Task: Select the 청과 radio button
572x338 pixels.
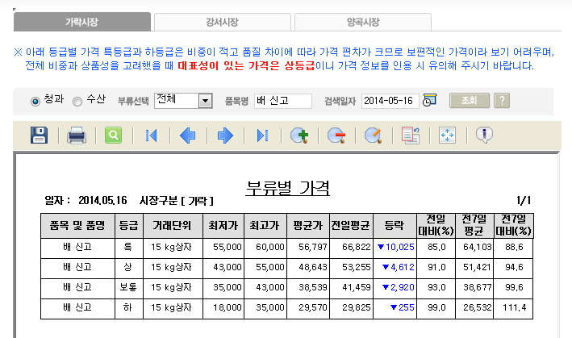Action: 35,101
